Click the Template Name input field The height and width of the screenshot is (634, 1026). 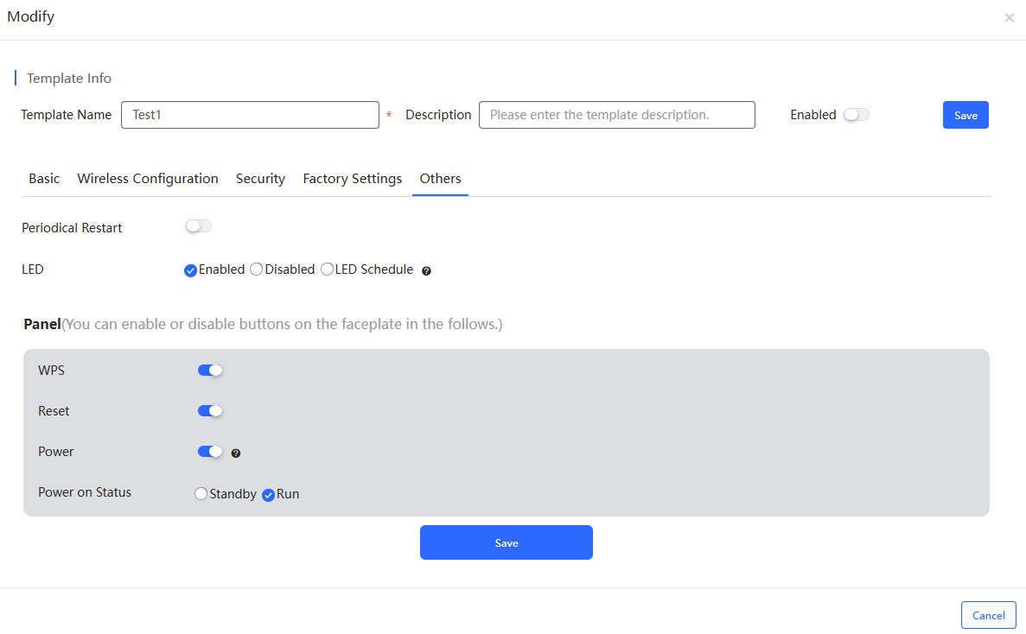(250, 115)
